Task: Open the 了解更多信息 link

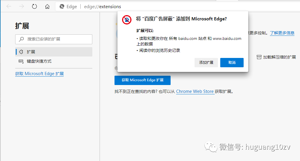Action: point(282,33)
